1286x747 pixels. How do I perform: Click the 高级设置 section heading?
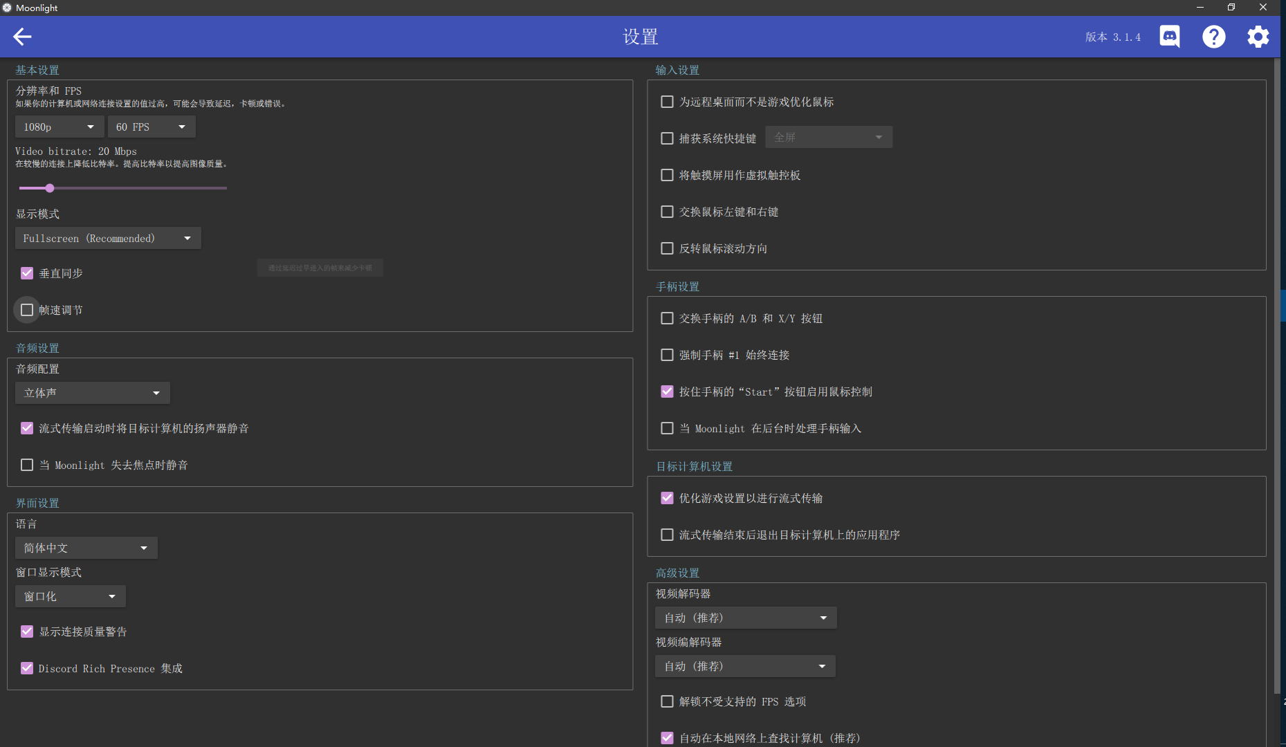click(677, 573)
